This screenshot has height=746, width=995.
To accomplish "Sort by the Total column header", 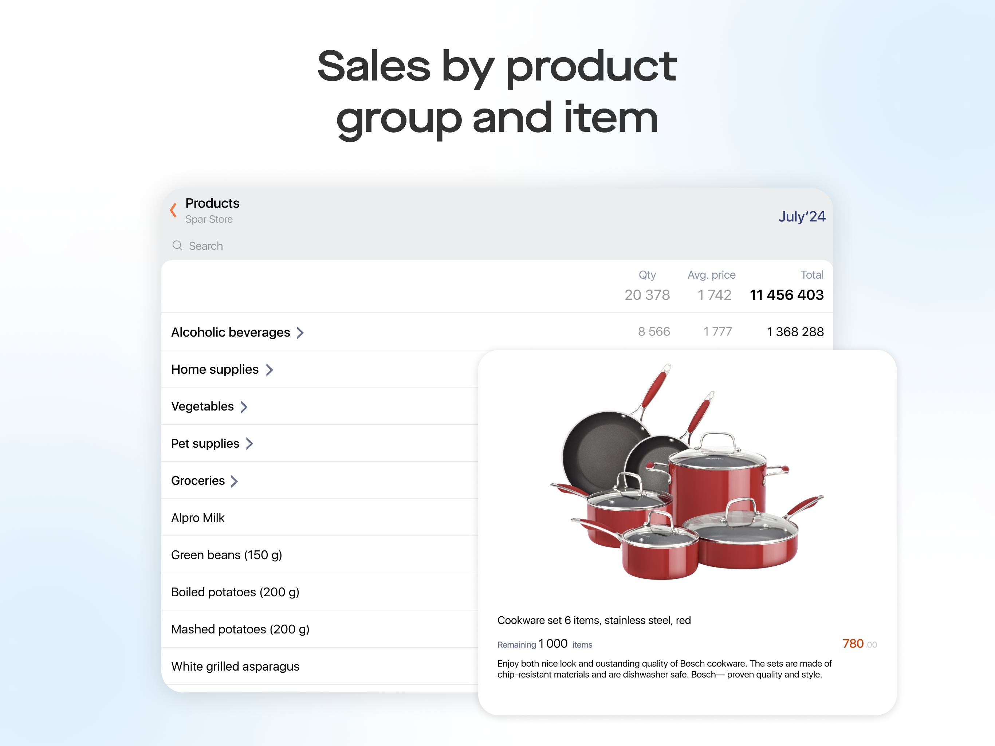I will click(x=812, y=275).
